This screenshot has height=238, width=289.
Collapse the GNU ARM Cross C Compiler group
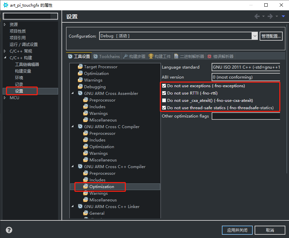tap(72, 126)
